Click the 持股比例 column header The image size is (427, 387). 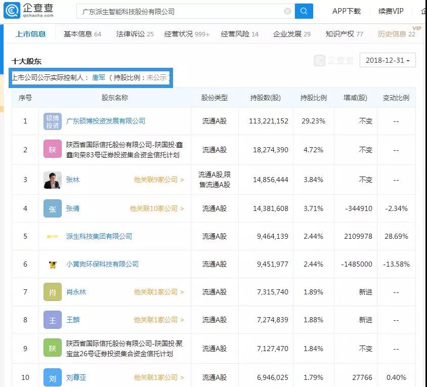(x=314, y=98)
